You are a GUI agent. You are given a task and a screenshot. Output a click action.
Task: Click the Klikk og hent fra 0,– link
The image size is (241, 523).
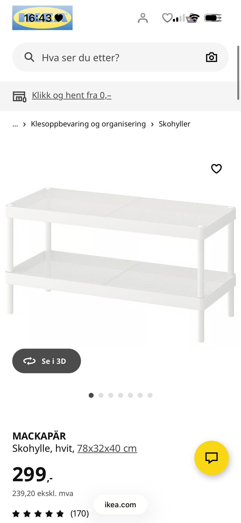coord(72,95)
